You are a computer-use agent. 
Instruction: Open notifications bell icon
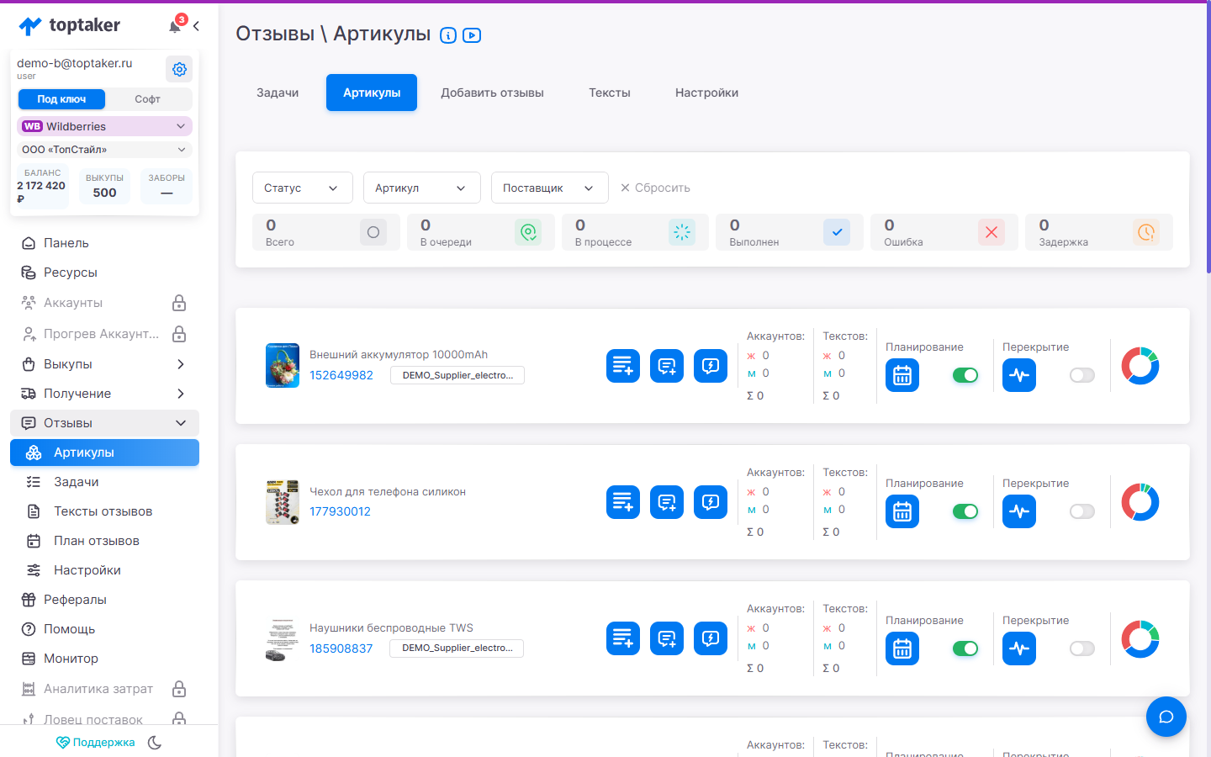click(x=176, y=26)
